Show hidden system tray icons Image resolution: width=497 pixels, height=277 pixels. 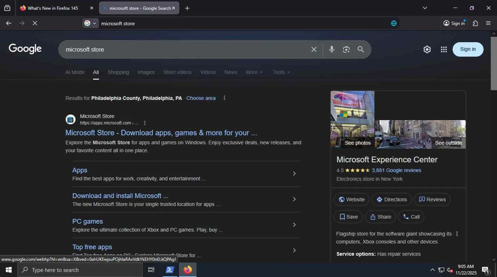(x=432, y=270)
